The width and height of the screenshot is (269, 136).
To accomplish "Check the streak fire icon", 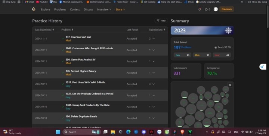I will tap(206, 9).
